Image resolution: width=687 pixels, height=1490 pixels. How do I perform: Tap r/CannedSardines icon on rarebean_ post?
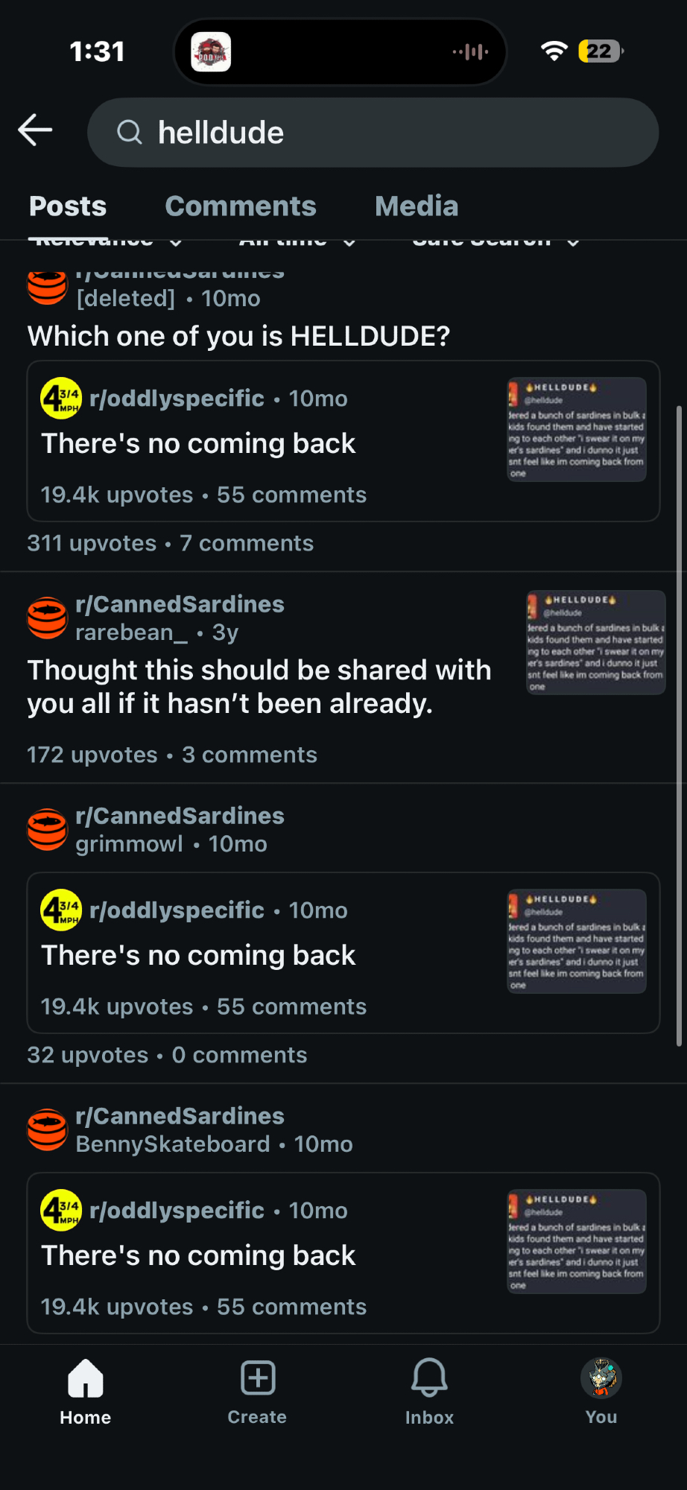(48, 618)
